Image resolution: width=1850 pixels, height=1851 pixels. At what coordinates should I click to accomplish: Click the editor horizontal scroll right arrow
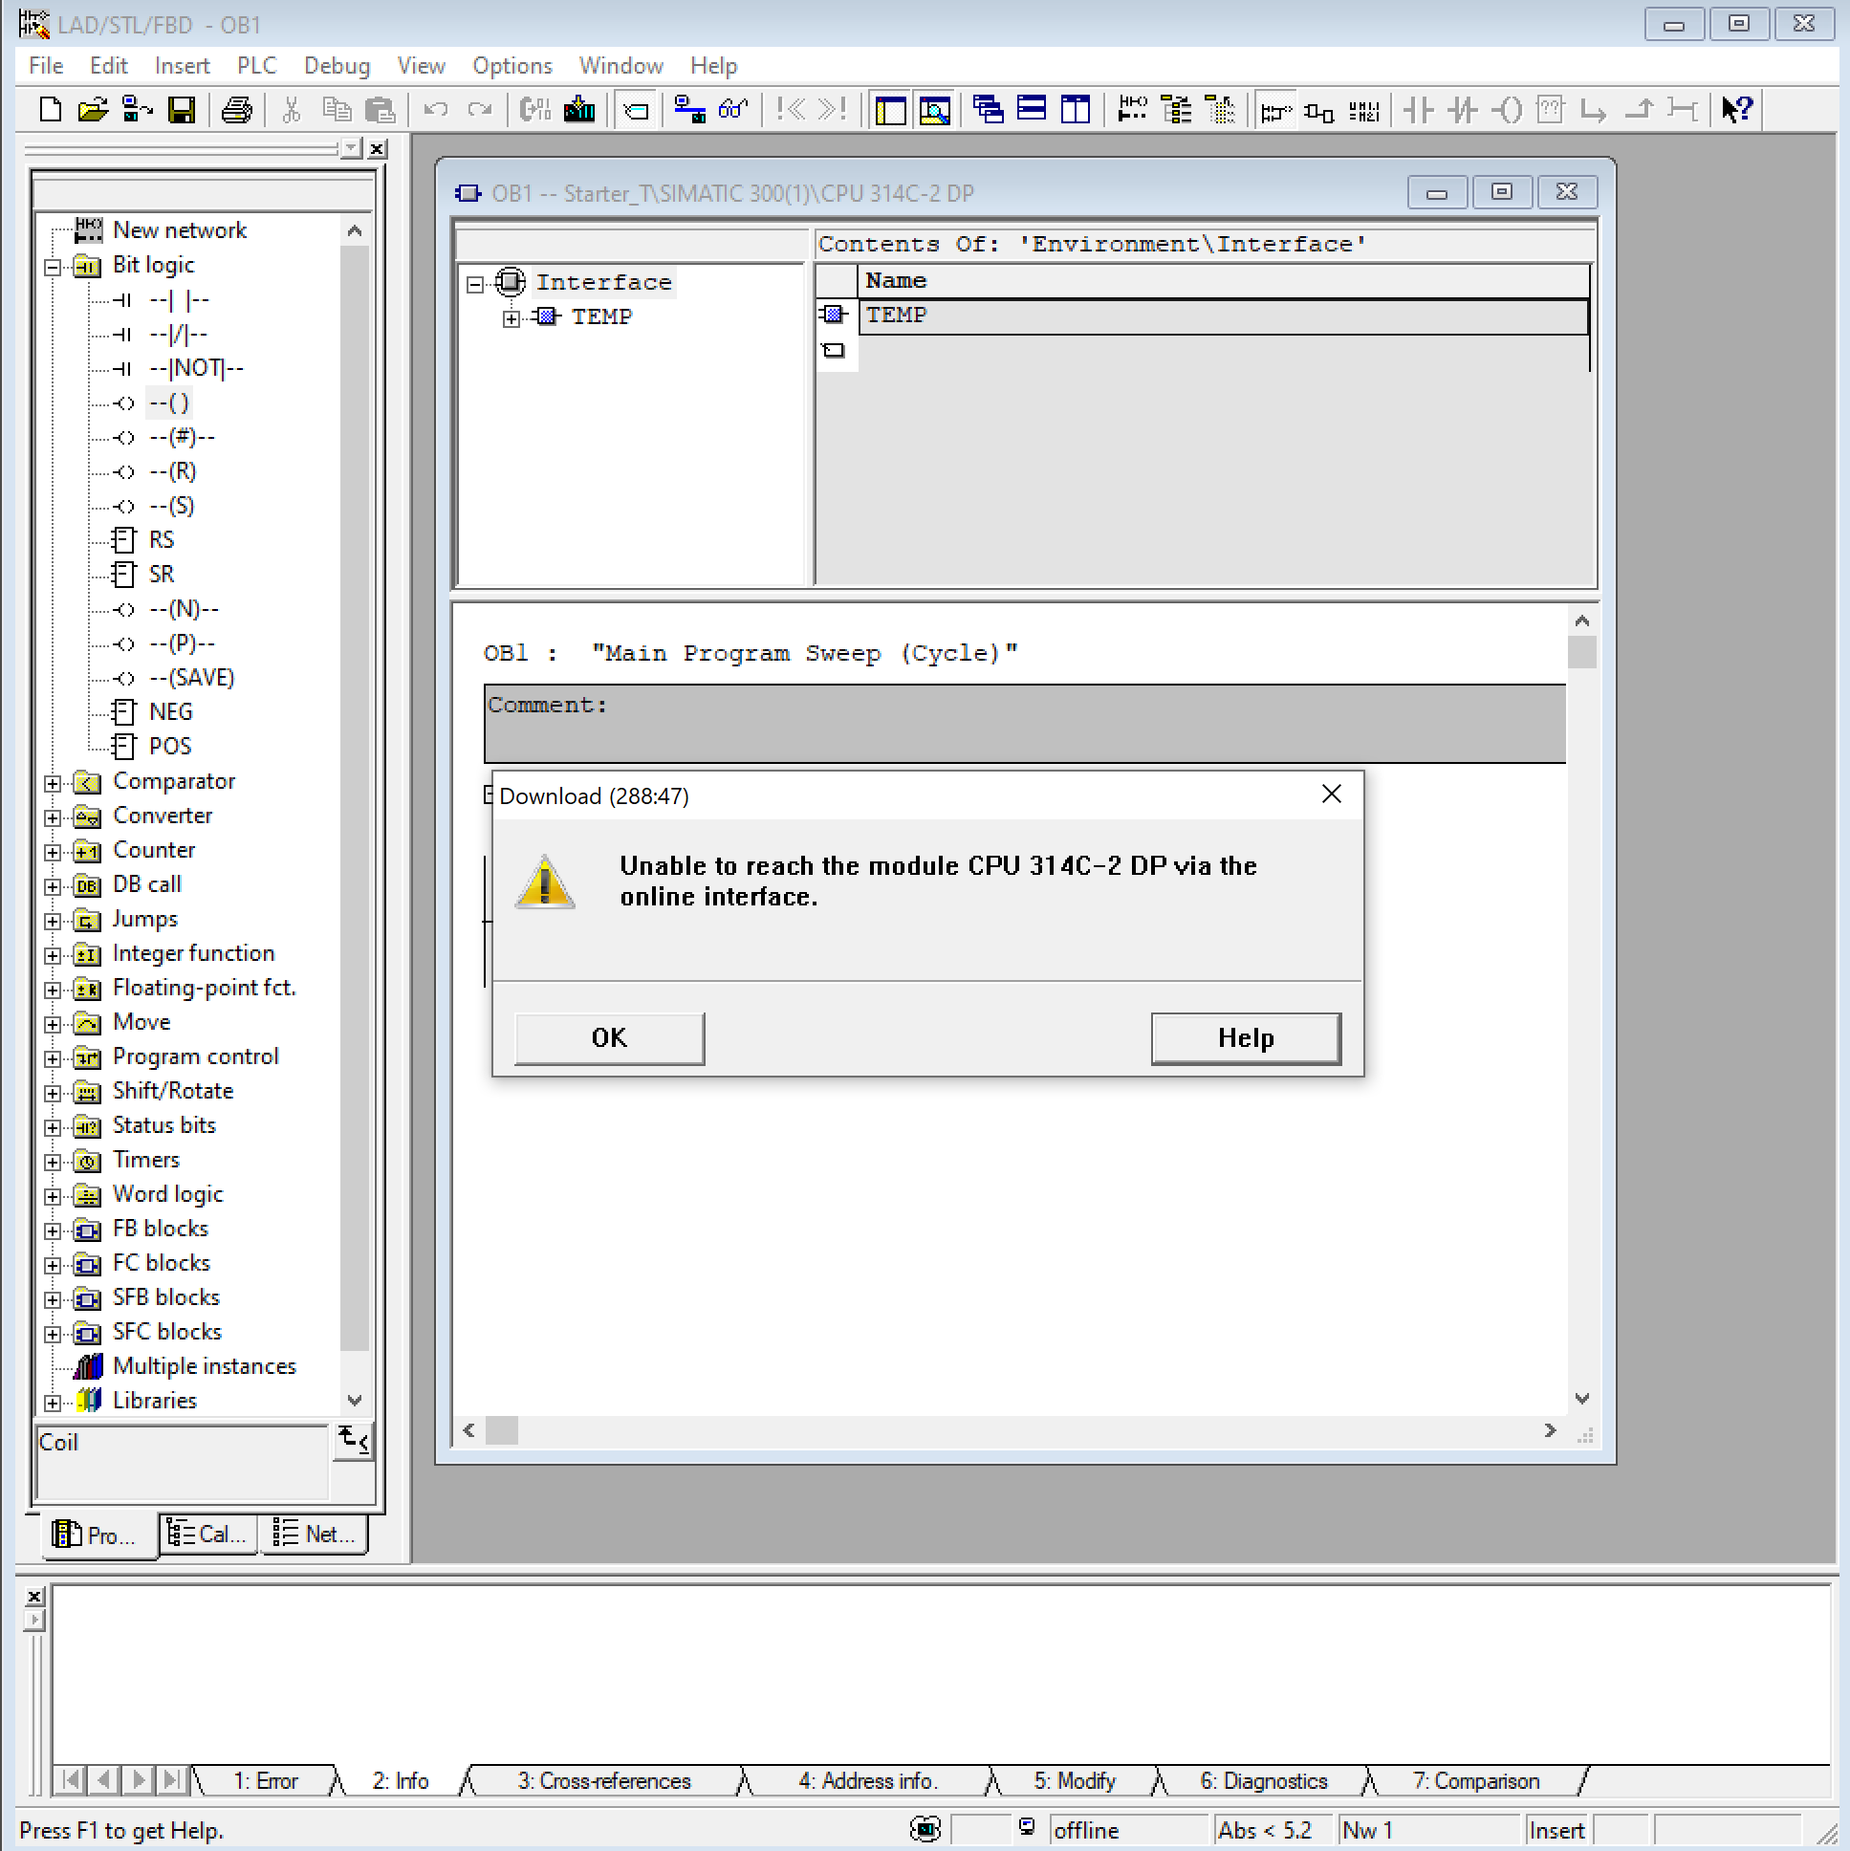(1550, 1430)
